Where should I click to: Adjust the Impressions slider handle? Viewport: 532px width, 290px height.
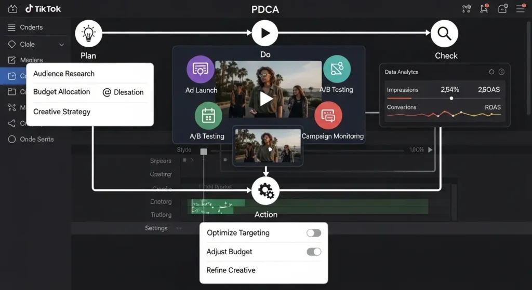point(451,98)
